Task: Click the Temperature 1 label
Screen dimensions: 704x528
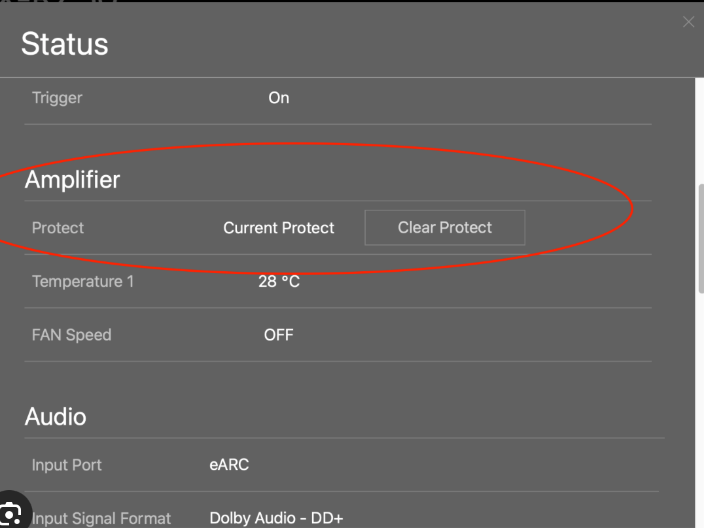Action: point(83,282)
